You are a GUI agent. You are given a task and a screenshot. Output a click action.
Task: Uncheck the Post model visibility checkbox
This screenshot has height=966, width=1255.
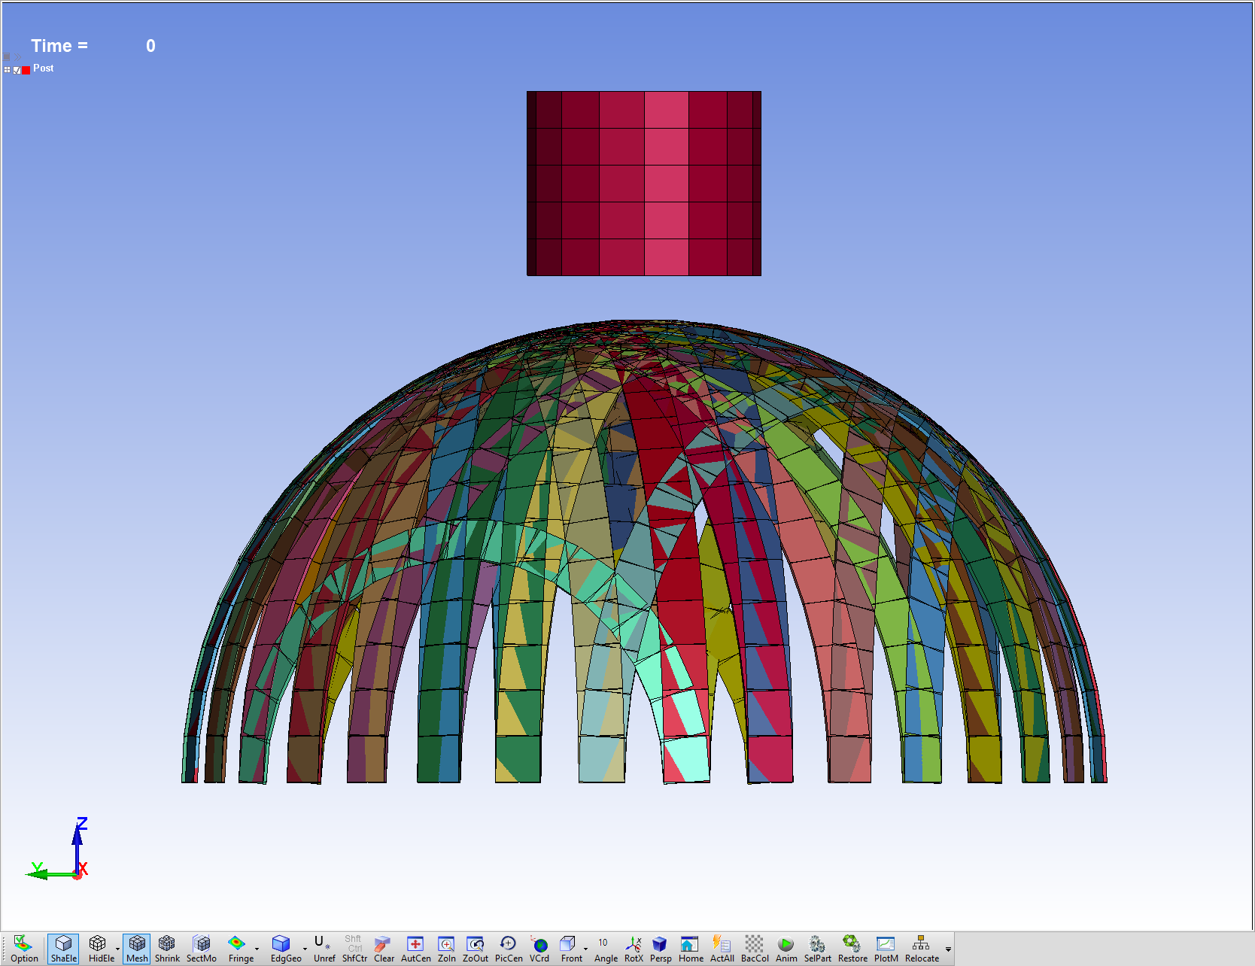click(17, 70)
